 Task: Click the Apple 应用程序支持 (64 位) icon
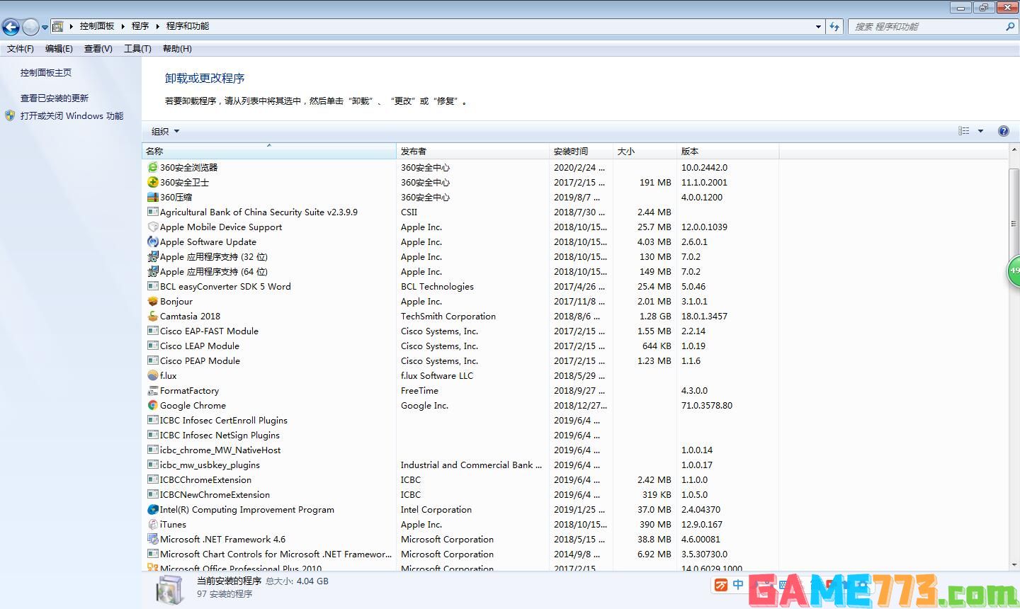pos(152,271)
